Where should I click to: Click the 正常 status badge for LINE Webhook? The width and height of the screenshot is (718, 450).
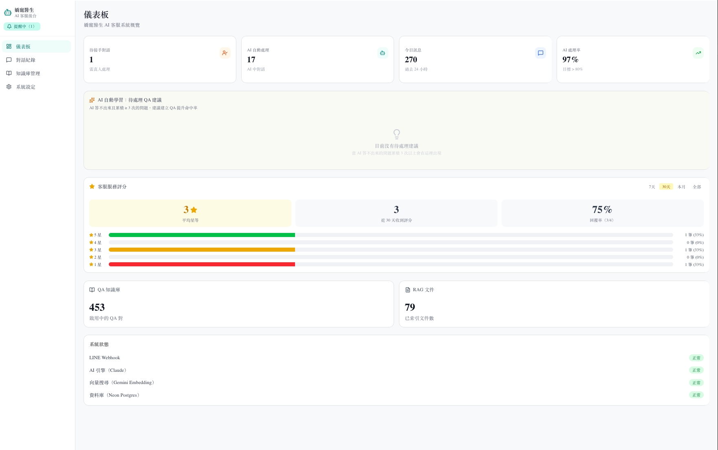point(696,358)
